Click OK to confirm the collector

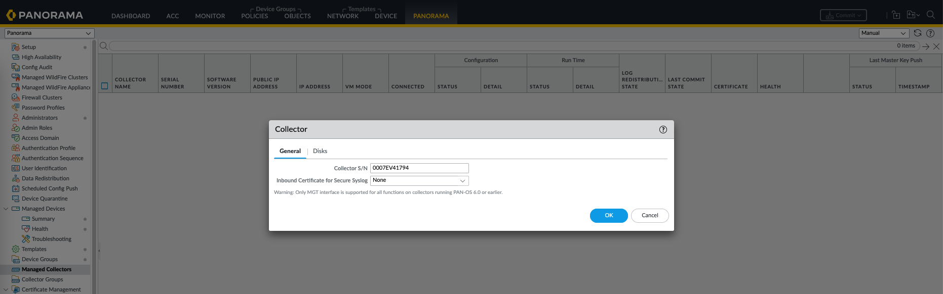pyautogui.click(x=609, y=216)
